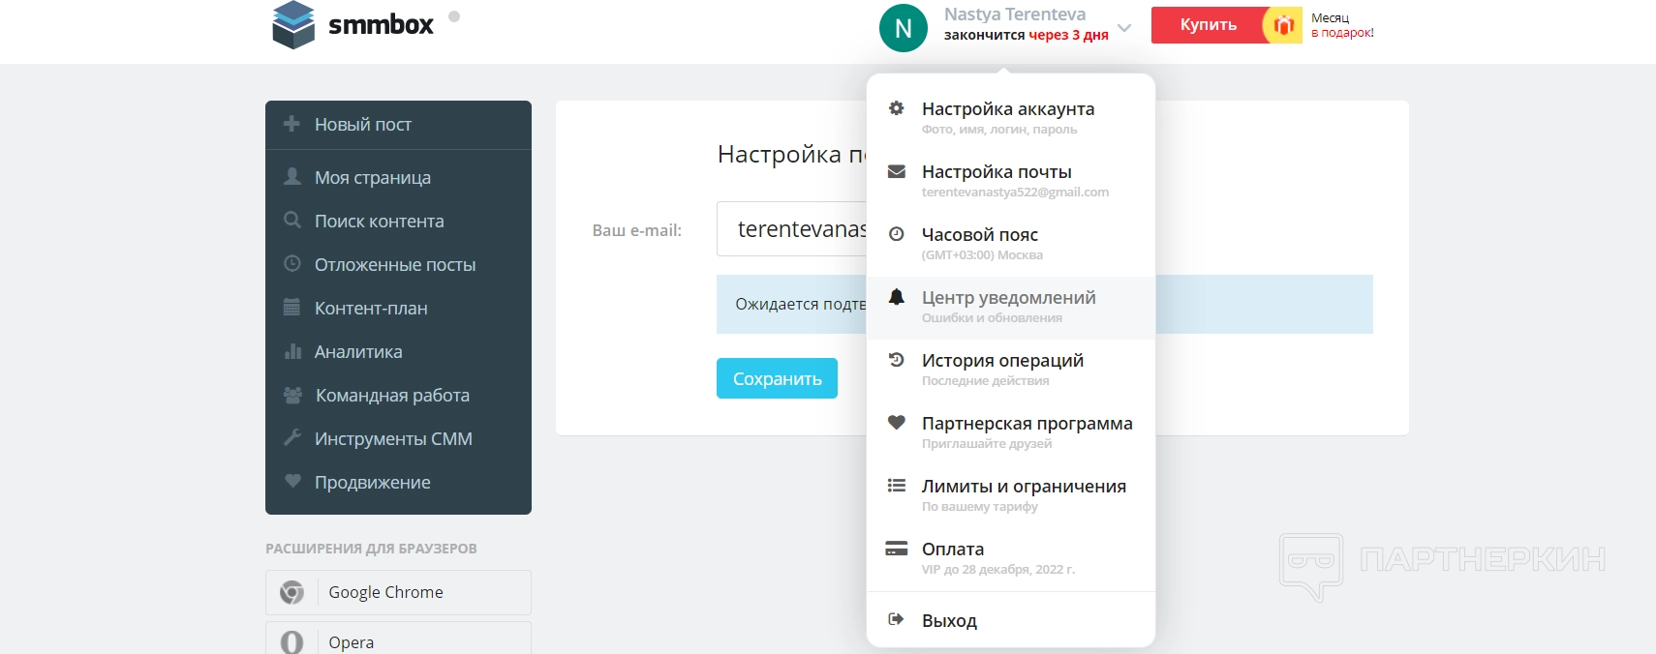The width and height of the screenshot is (1656, 654).
Task: Click the group icon for Командная работа
Action: [x=292, y=395]
